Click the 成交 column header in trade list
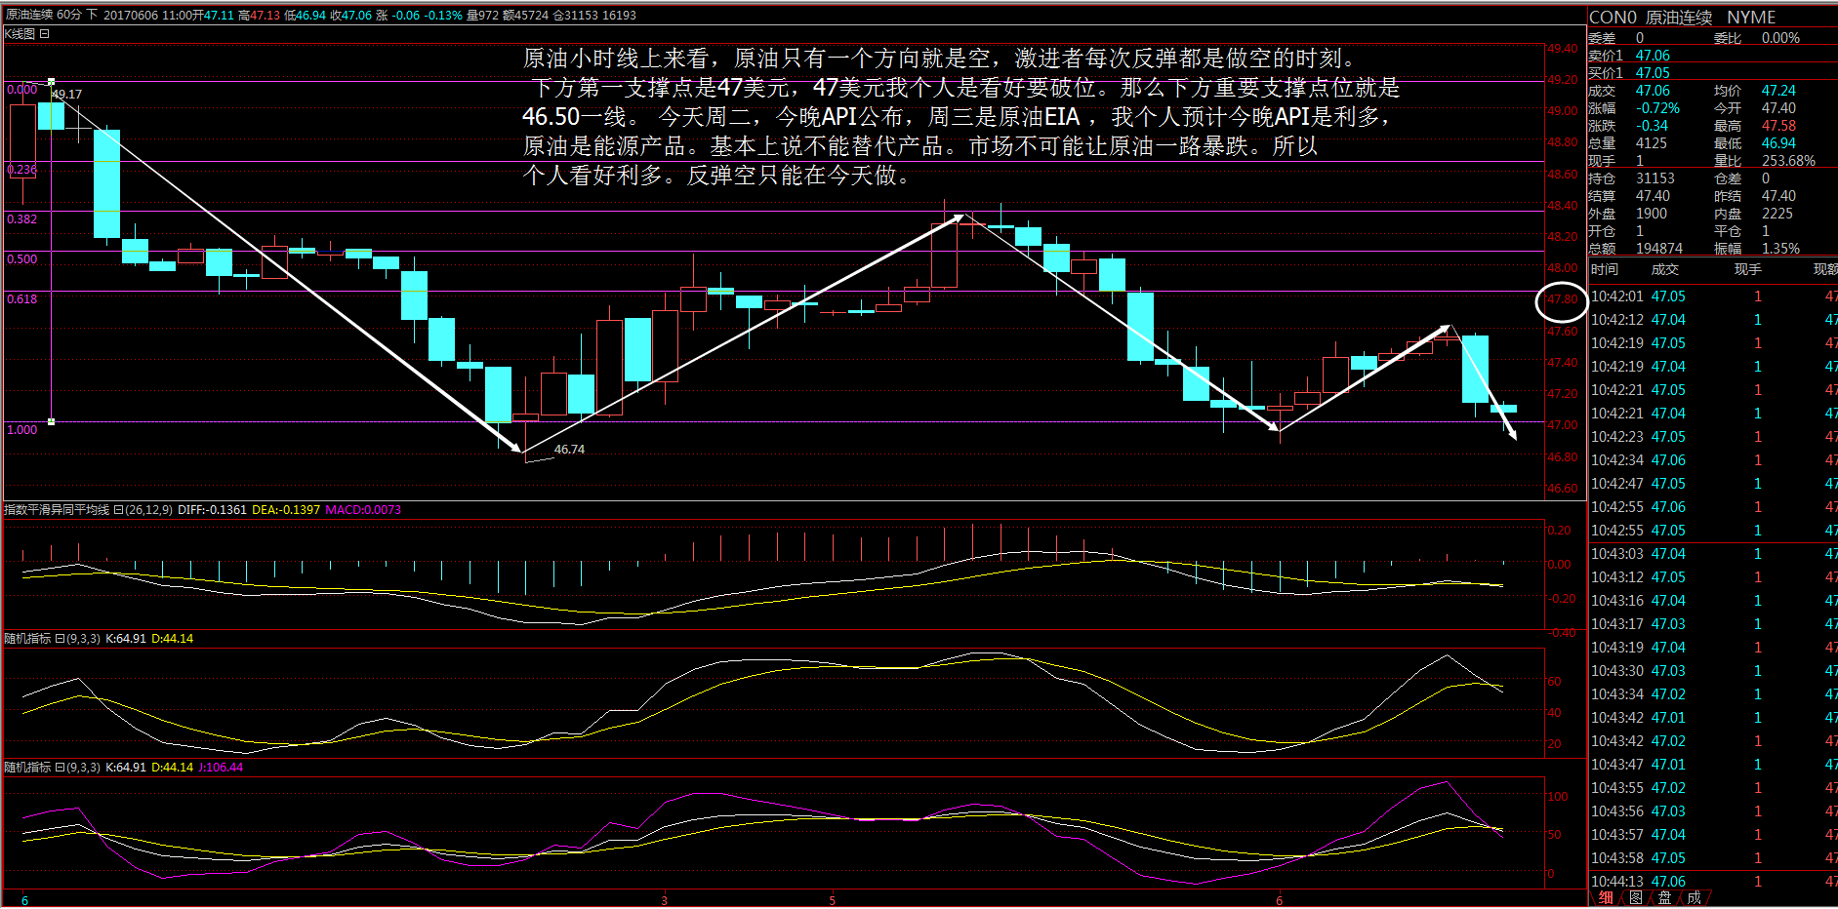The height and width of the screenshot is (909, 1838). tap(1664, 270)
